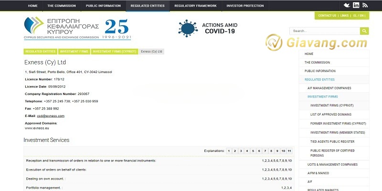Expand Investment Firms sidebar section
382x191 pixels.
(322, 96)
